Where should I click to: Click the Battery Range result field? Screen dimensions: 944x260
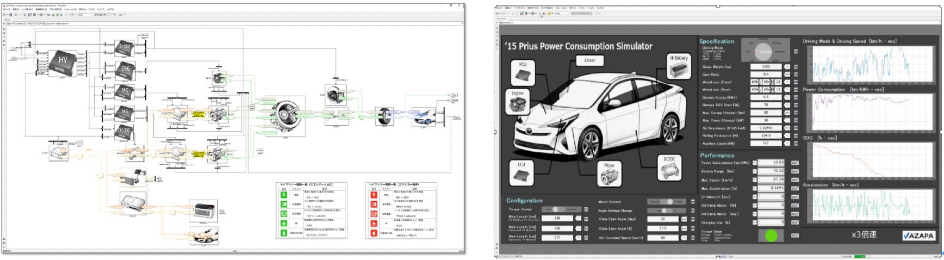(x=771, y=171)
